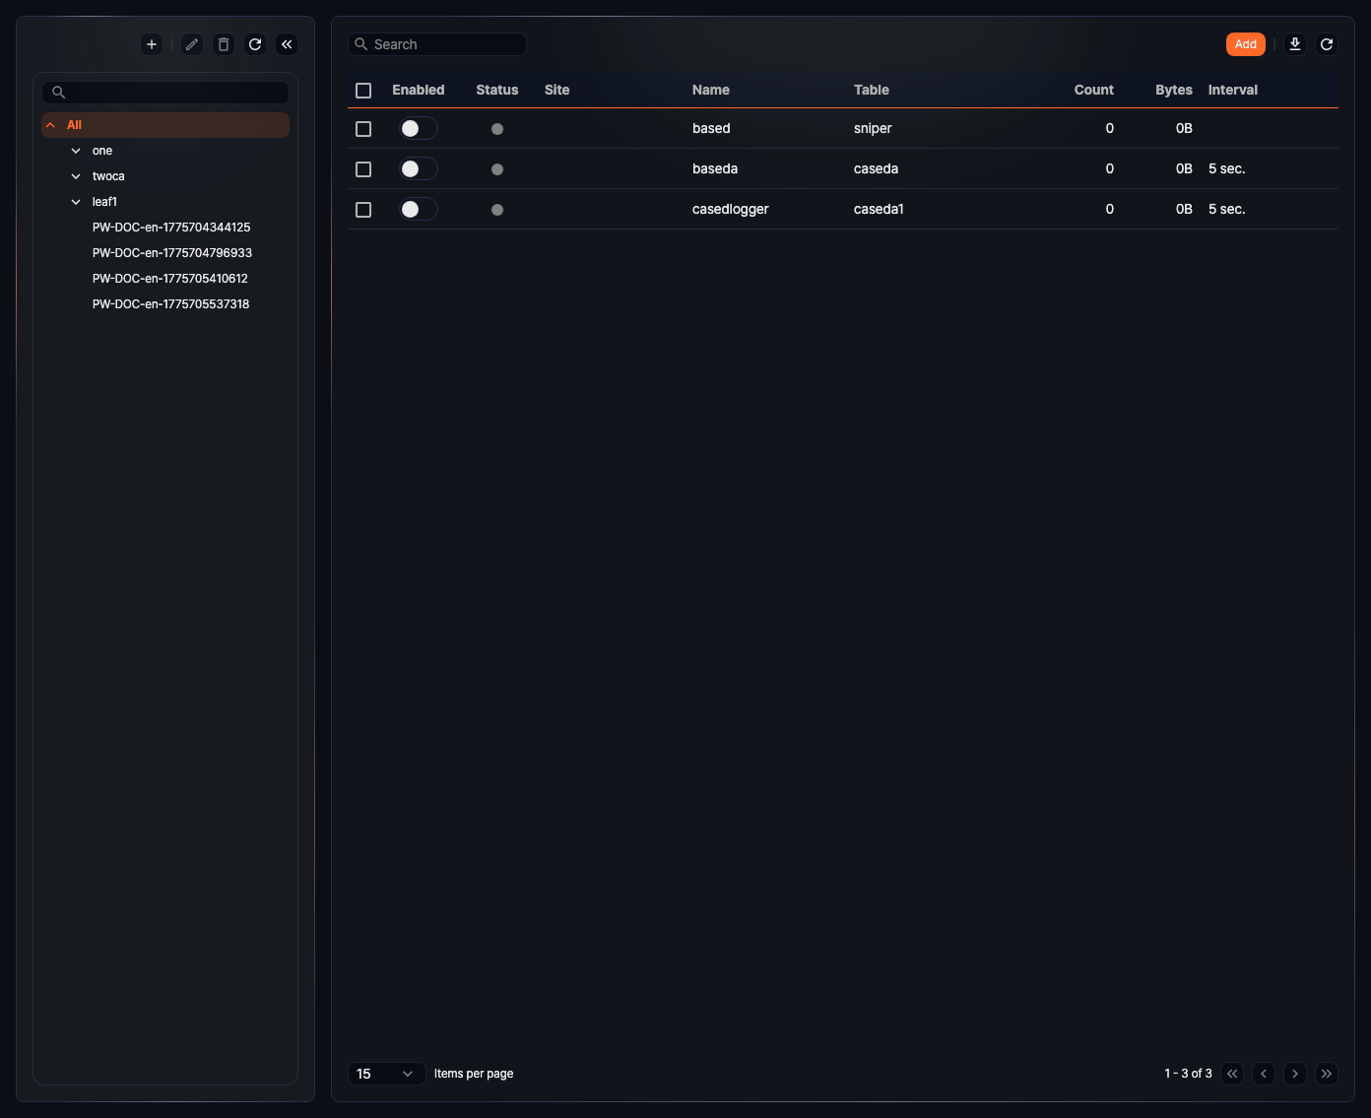The height and width of the screenshot is (1118, 1371).
Task: Collapse the sidebar using the double-chevron icon
Action: click(286, 44)
